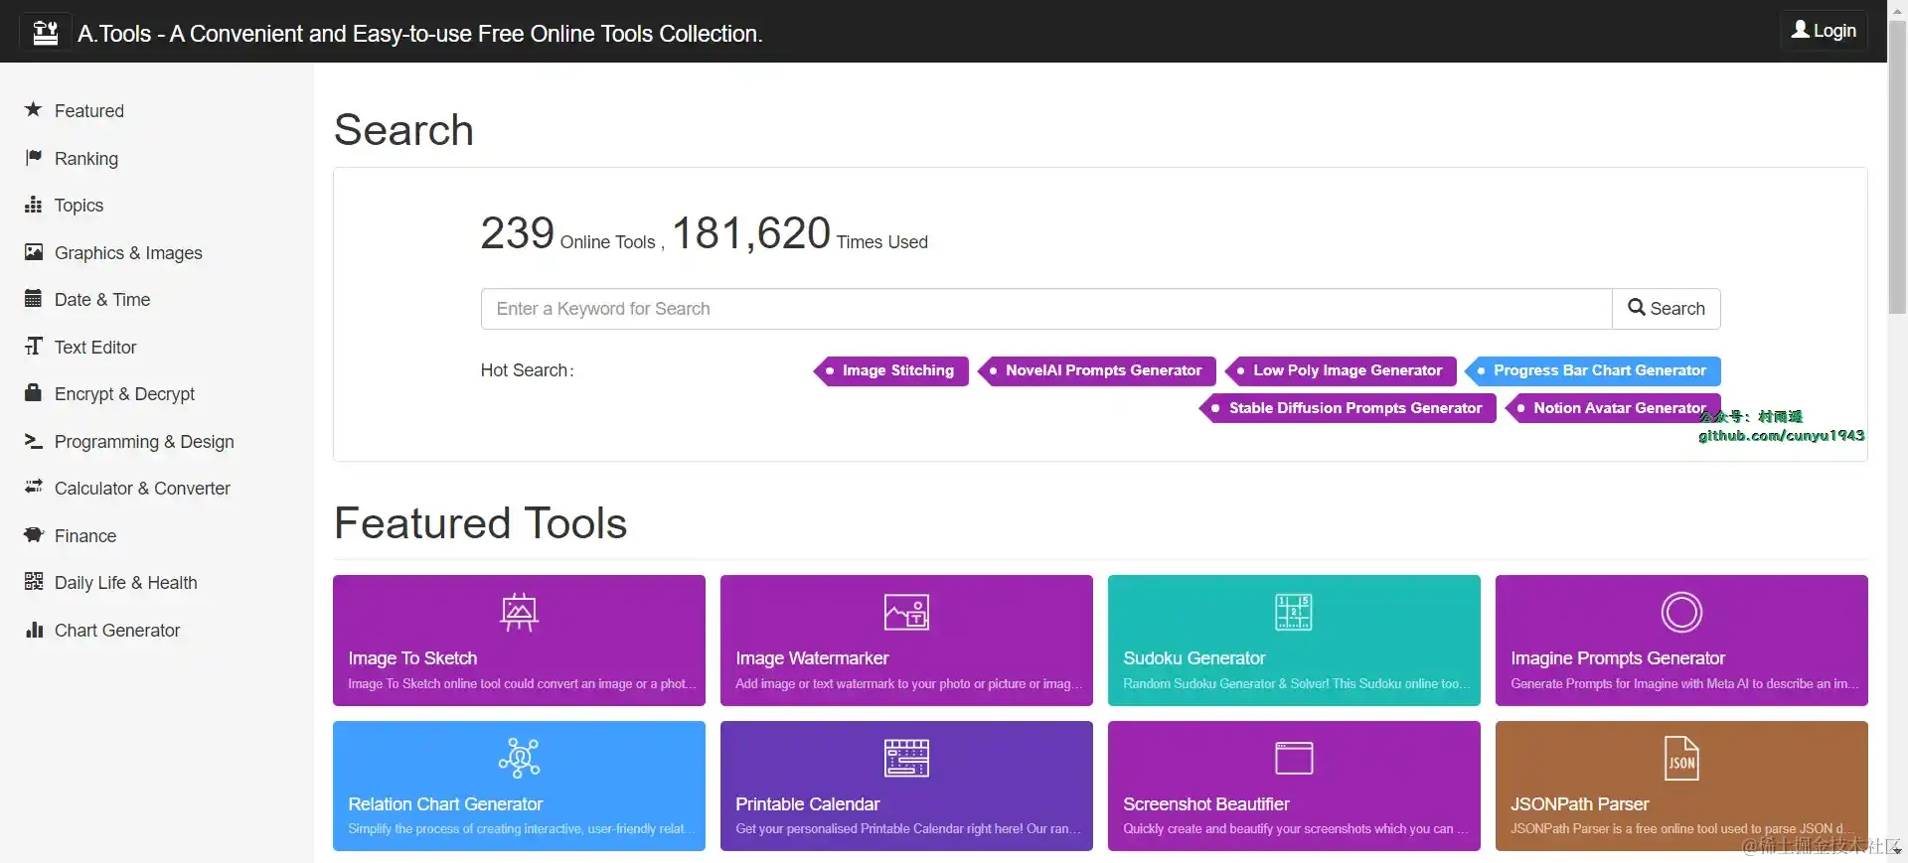Click the Ranking flag icon
The height and width of the screenshot is (863, 1908).
(x=34, y=157)
